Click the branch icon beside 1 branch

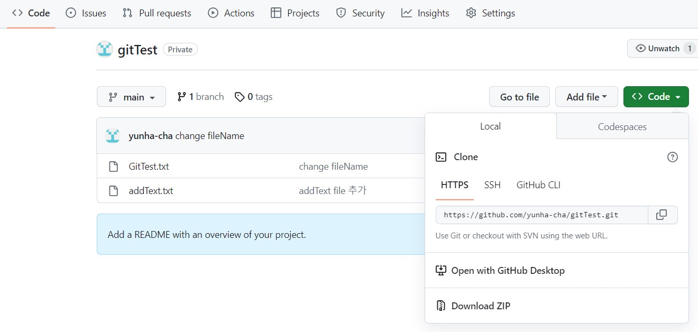tap(182, 97)
